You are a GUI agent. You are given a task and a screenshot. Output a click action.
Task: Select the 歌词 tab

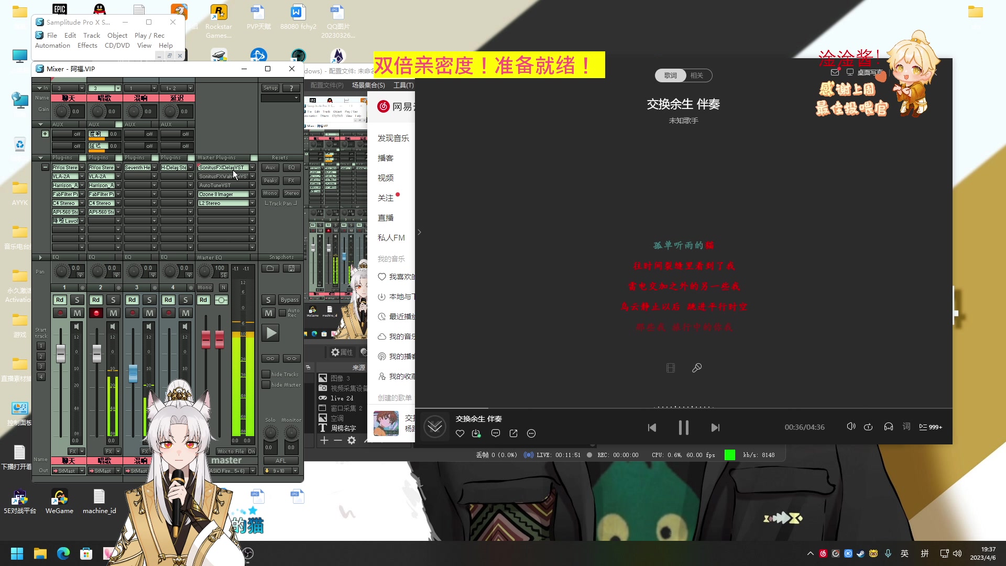click(671, 75)
